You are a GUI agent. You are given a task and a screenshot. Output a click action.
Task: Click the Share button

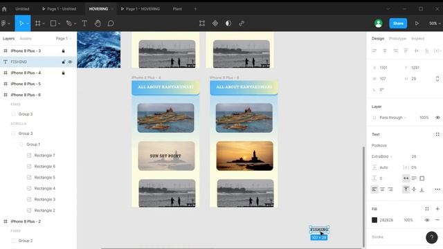pyautogui.click(x=398, y=24)
